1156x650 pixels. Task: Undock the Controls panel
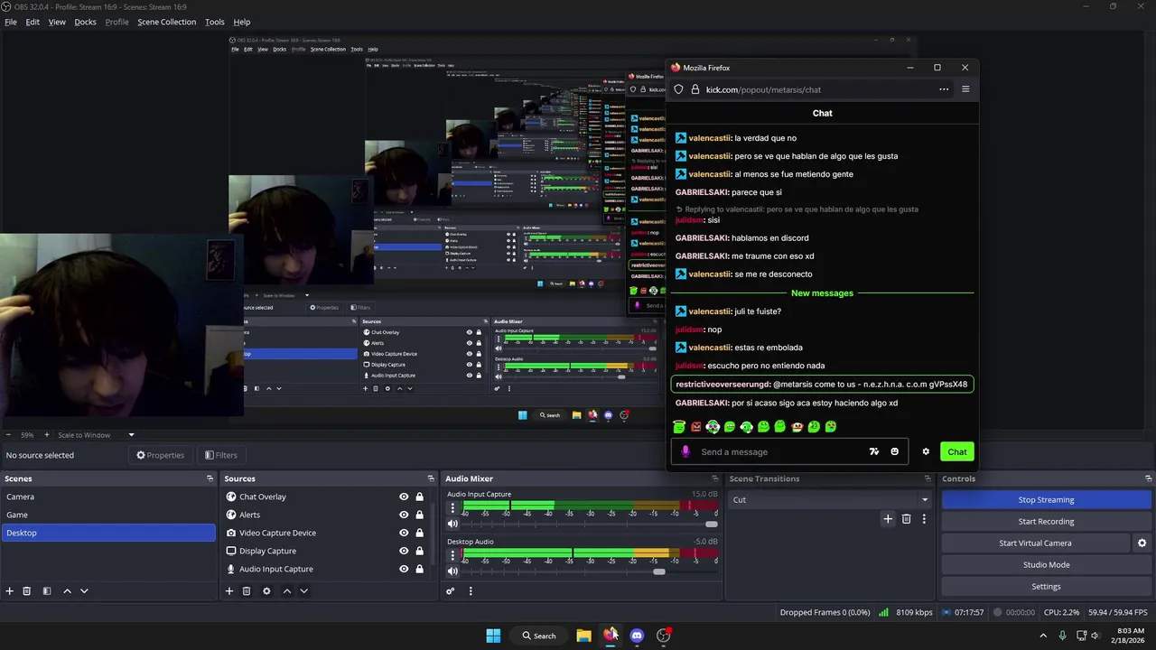click(1148, 478)
